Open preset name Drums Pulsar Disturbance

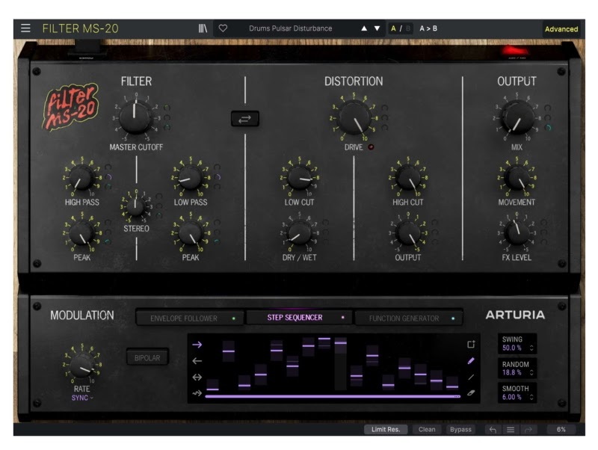[291, 28]
